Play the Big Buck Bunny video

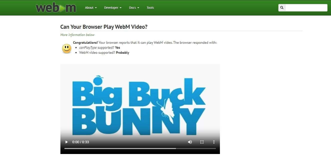click(x=66, y=142)
